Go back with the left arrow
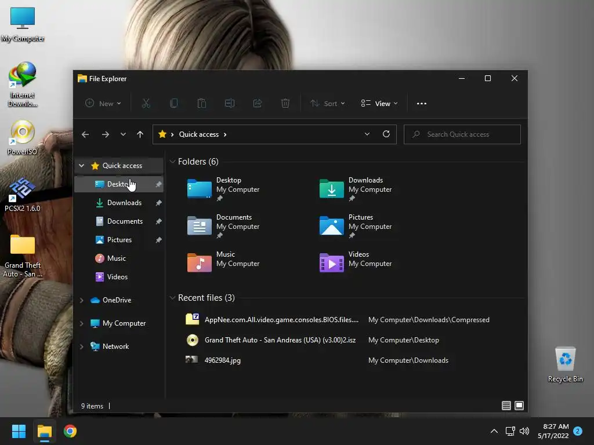This screenshot has height=445, width=594. pos(85,134)
